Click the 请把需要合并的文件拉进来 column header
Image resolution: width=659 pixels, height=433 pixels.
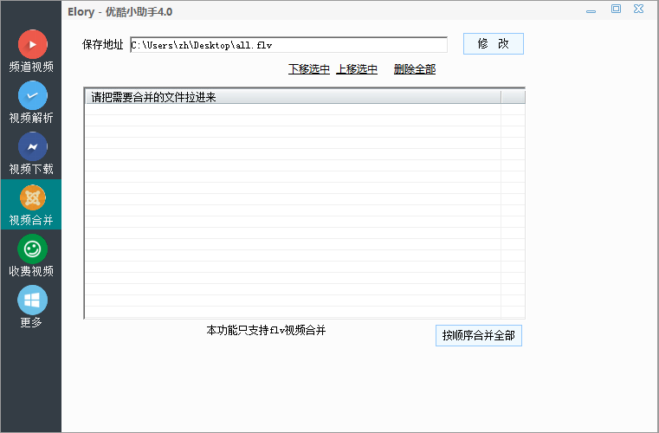293,97
